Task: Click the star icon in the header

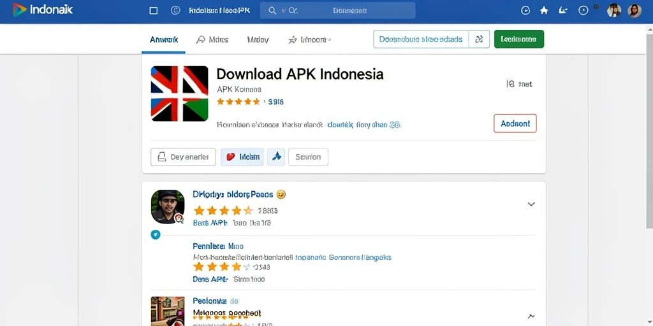Action: (544, 11)
